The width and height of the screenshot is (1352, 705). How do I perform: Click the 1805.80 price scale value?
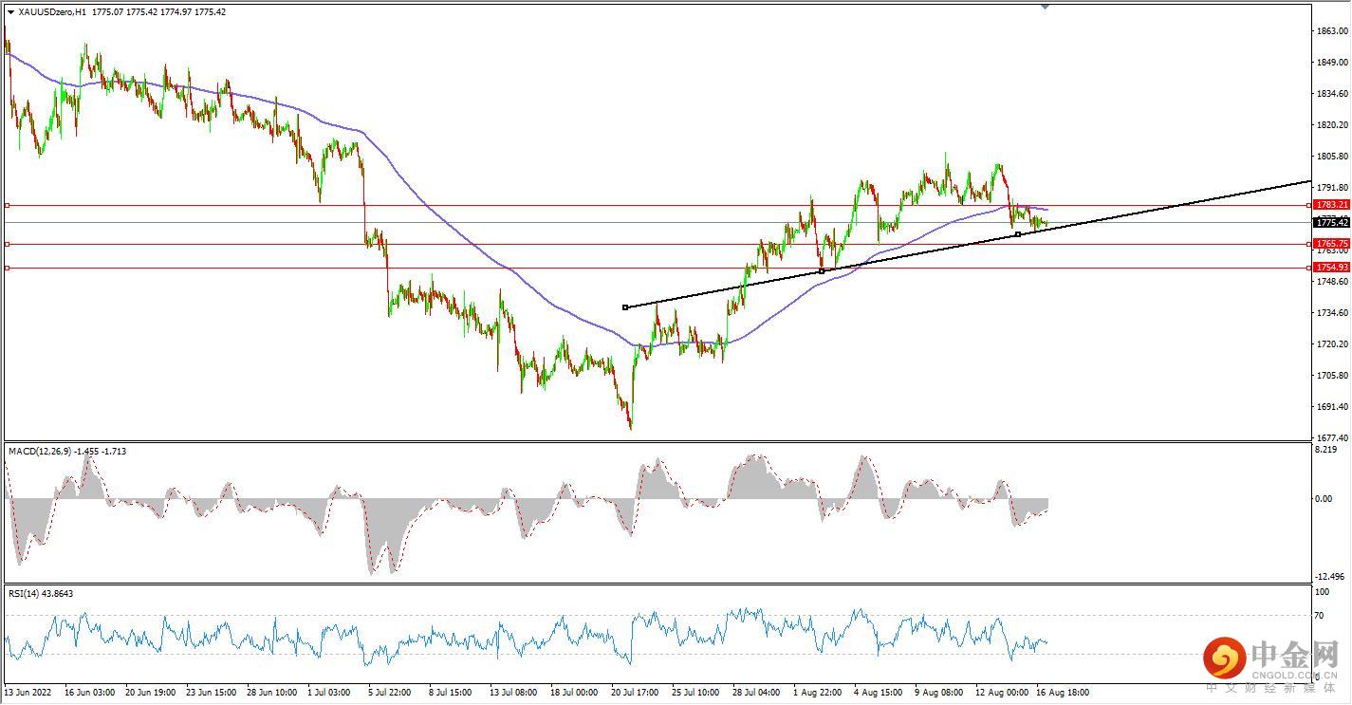pyautogui.click(x=1331, y=156)
